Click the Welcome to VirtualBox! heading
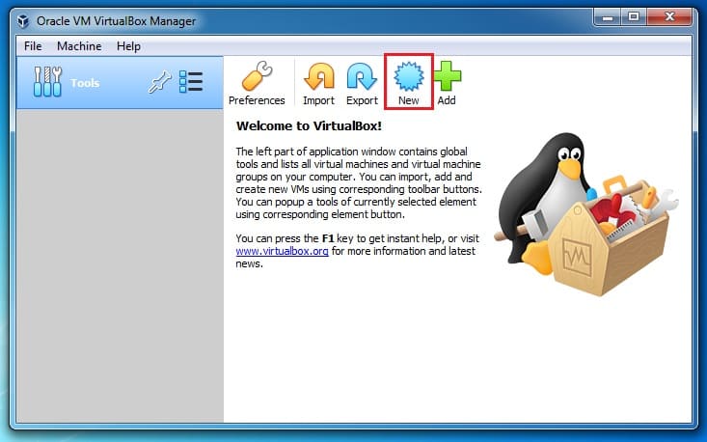 point(309,125)
